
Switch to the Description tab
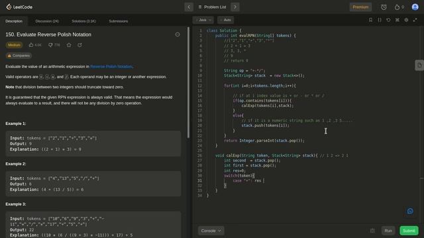point(14,21)
